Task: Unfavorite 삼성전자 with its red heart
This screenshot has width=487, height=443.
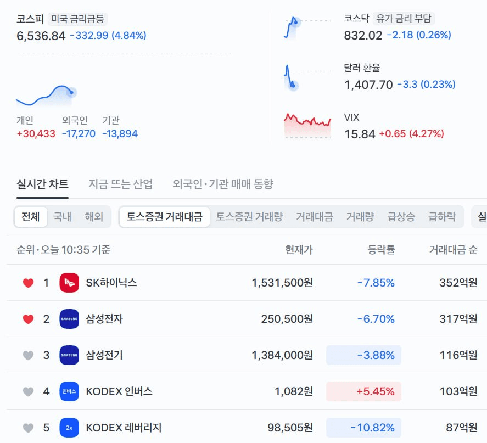Action: pyautogui.click(x=28, y=319)
